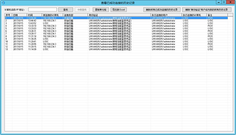Screen dimensions: 236x135
Task: Select the time cell 11:14:09
Action: point(32,49)
